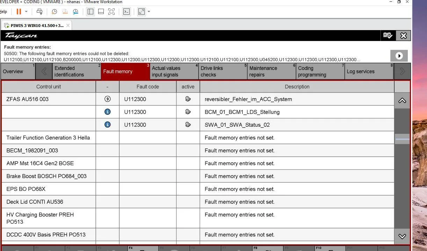
Task: Open the snapshot manager
Action: pos(75,12)
